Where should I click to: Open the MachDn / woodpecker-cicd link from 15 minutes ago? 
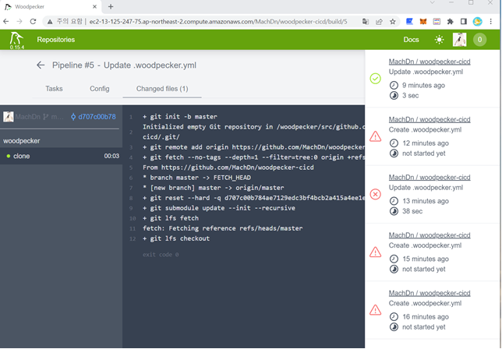point(430,235)
